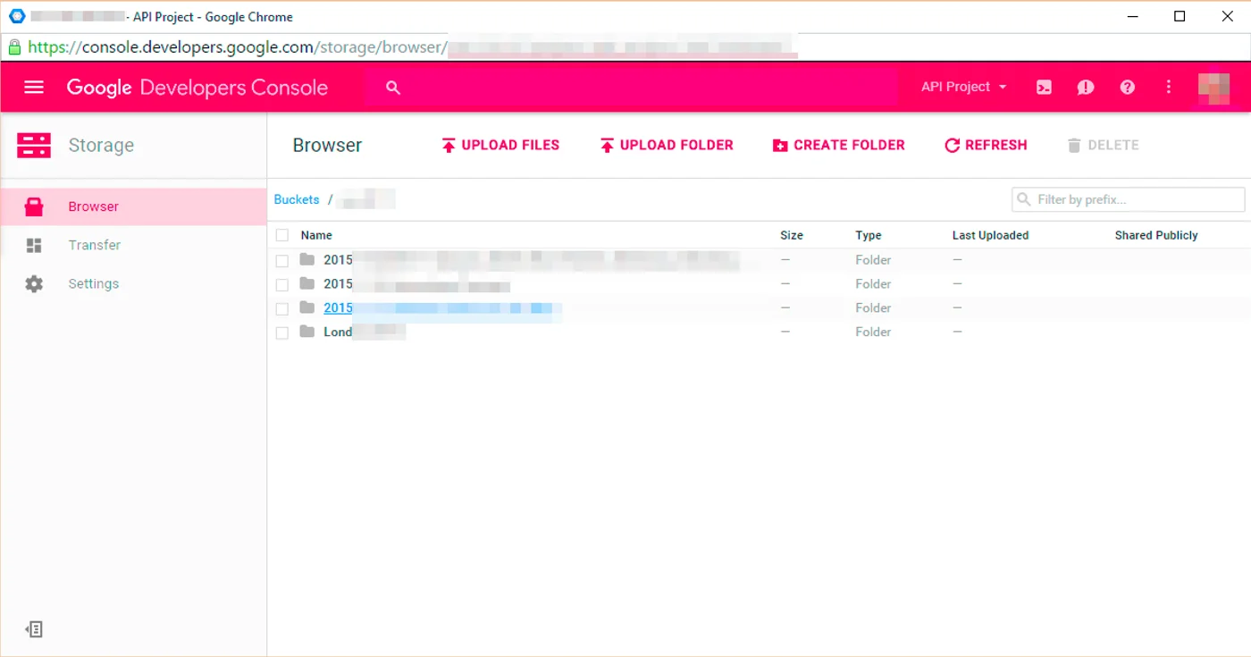Viewport: 1251px width, 657px height.
Task: Tick the checkbox of the highlighted 2015 folder
Action: coord(282,308)
